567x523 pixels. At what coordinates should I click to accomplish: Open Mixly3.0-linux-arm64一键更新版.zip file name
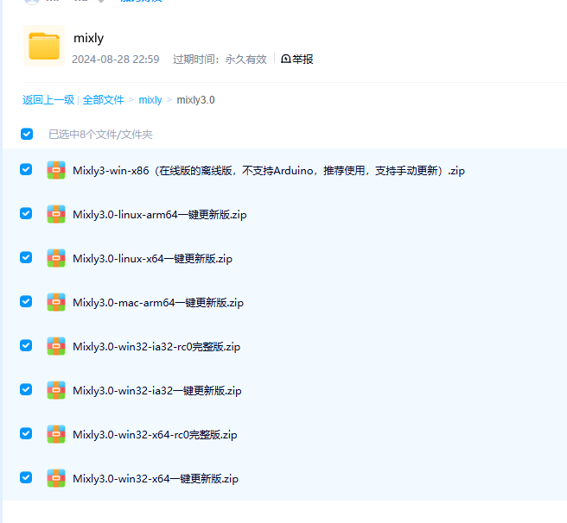coord(160,215)
